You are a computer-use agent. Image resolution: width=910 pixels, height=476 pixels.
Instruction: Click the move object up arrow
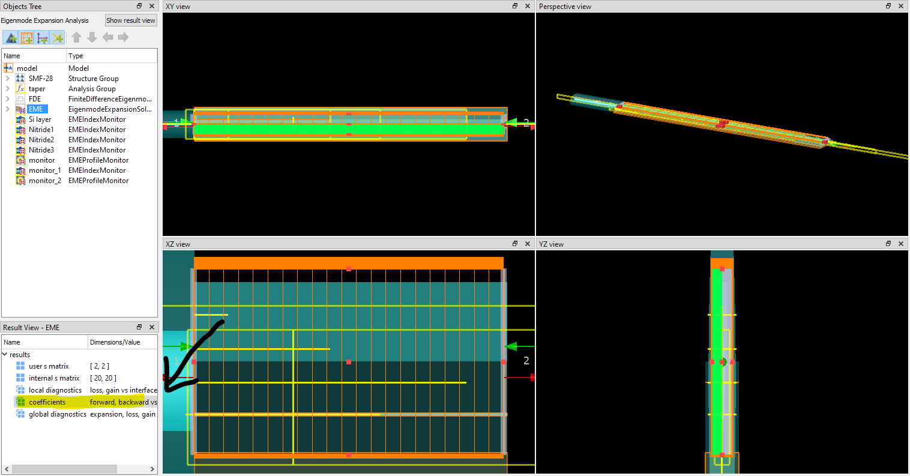point(76,37)
